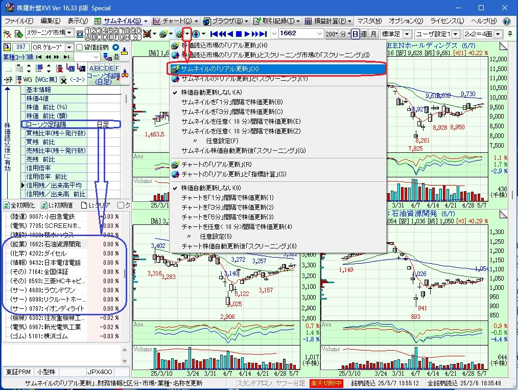Viewport: 518px width, 390px height.
Task: Click the blue download icon left of 397
Action: (x=7, y=47)
